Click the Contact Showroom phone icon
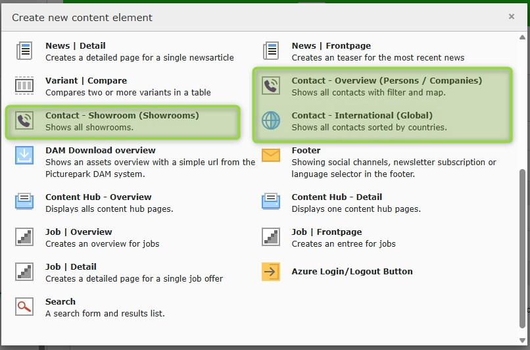 coord(24,120)
